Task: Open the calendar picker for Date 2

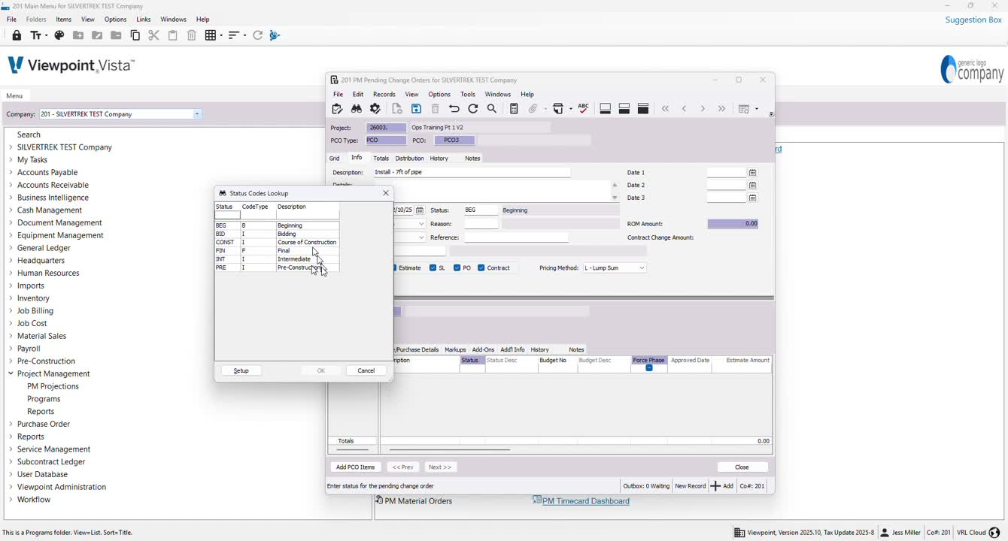Action: 752,185
